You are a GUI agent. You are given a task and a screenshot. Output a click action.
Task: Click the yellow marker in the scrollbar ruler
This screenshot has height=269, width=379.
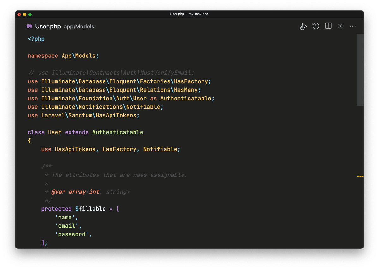360,176
